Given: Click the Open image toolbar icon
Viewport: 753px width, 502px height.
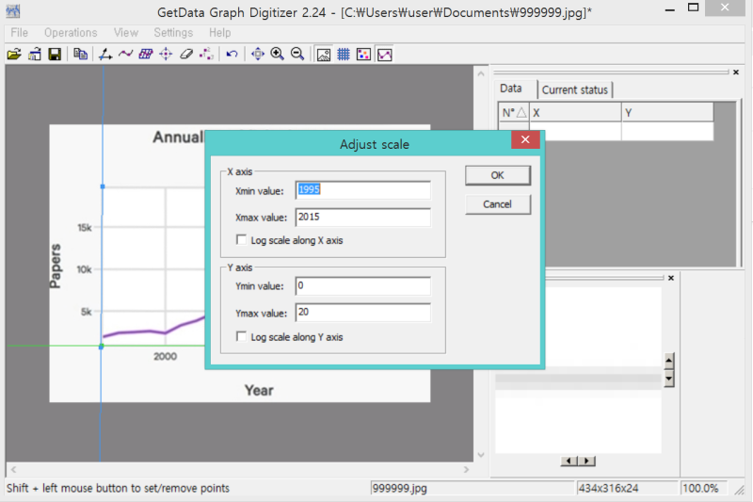Looking at the screenshot, I should (14, 55).
